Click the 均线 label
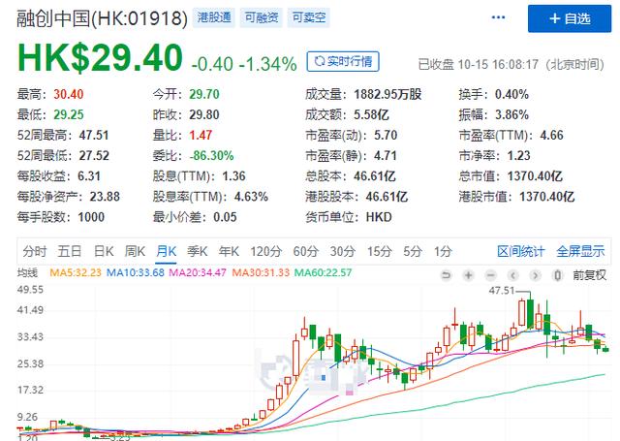The image size is (620, 441). tap(27, 273)
